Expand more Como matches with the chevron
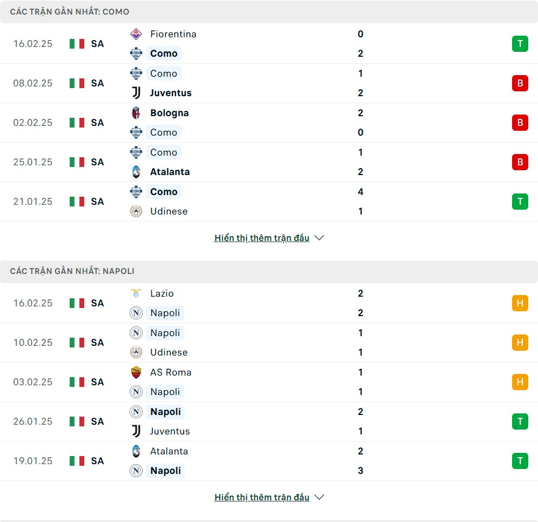The height and width of the screenshot is (522, 538). (x=319, y=238)
